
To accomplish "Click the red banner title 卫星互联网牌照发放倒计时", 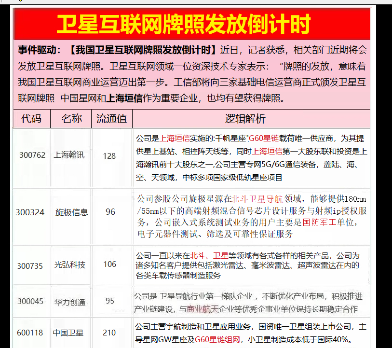I will (x=184, y=24).
